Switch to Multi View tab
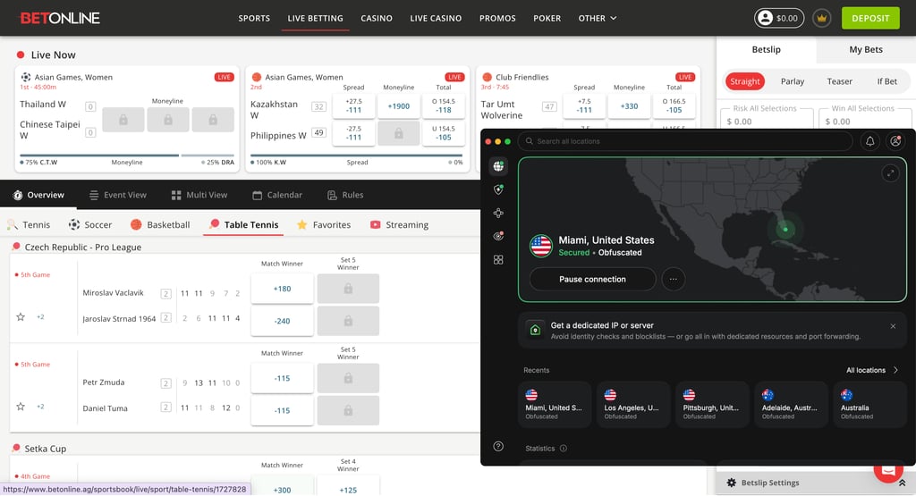The image size is (916, 496). pyautogui.click(x=199, y=195)
